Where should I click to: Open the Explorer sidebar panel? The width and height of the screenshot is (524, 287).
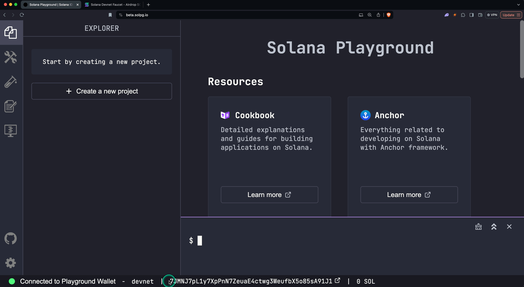pyautogui.click(x=11, y=33)
